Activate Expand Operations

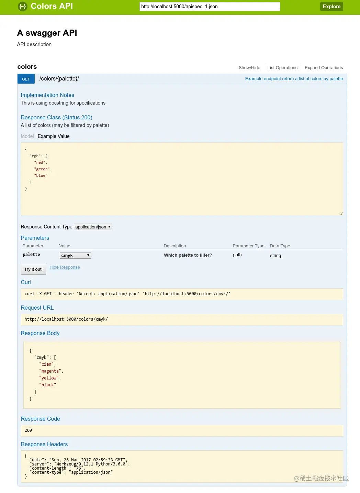[324, 67]
